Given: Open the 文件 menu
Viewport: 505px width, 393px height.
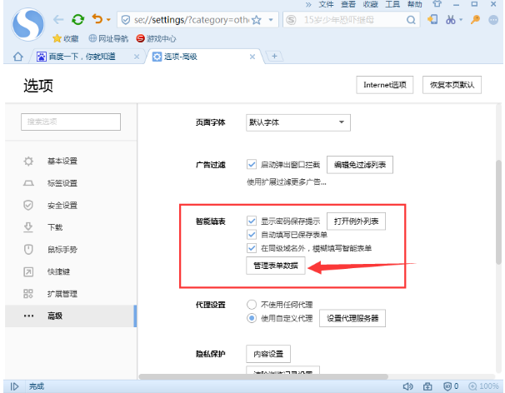Looking at the screenshot, I should (x=326, y=4).
